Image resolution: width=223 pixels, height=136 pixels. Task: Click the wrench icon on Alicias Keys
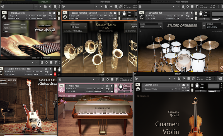click(x=62, y=86)
